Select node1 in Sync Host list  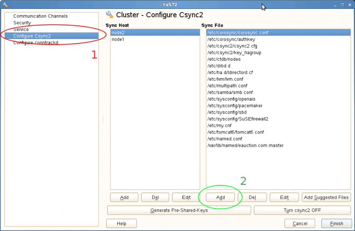tap(155, 39)
